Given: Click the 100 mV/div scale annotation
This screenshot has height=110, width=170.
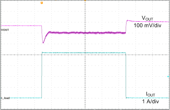Looking at the screenshot, I should coord(147,25).
